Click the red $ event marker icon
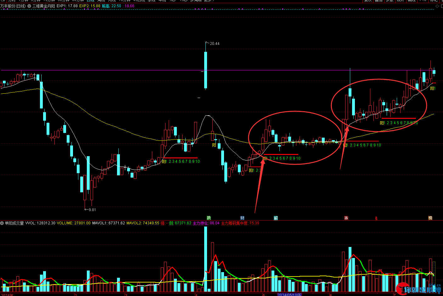 pos(376,218)
